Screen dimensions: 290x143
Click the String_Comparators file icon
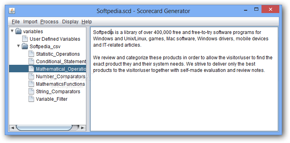(31, 91)
